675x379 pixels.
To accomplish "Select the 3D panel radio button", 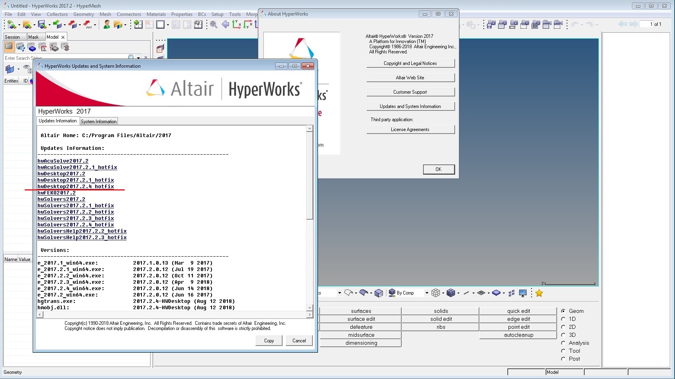I will coord(563,335).
